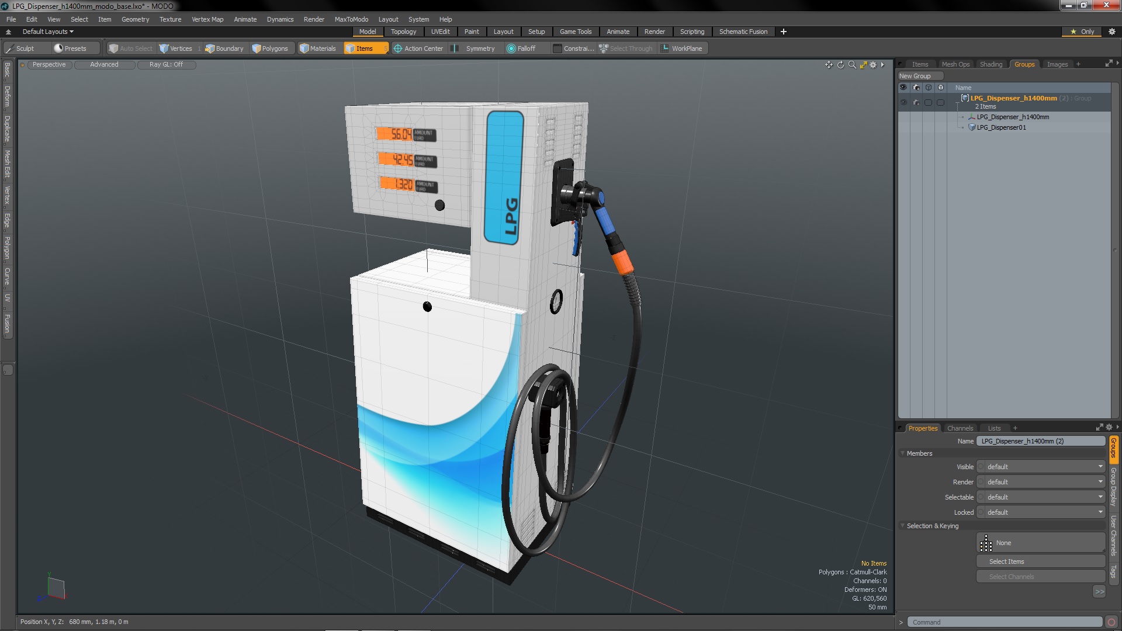This screenshot has height=631, width=1122.
Task: Switch to Boundary selection mode
Action: click(x=224, y=48)
